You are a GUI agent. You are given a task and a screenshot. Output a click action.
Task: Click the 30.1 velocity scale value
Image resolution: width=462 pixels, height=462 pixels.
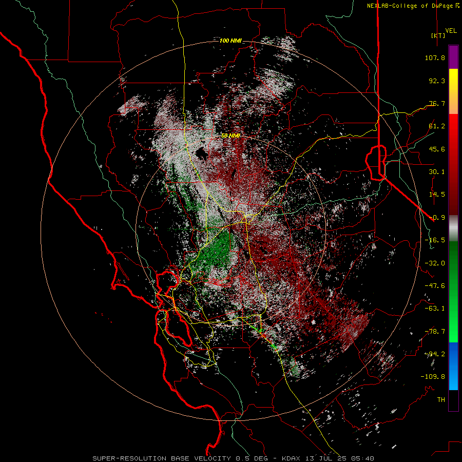437,172
